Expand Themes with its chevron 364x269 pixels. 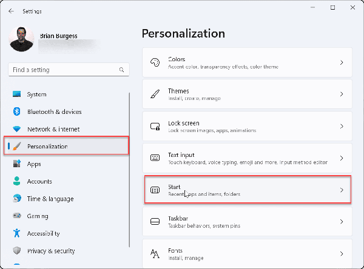coord(342,94)
